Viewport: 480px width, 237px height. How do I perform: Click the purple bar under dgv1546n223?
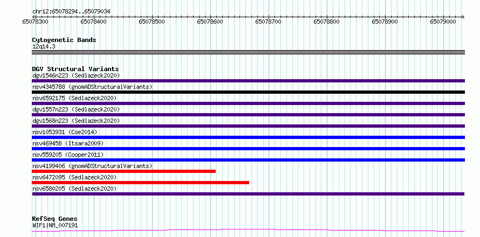tap(248, 81)
